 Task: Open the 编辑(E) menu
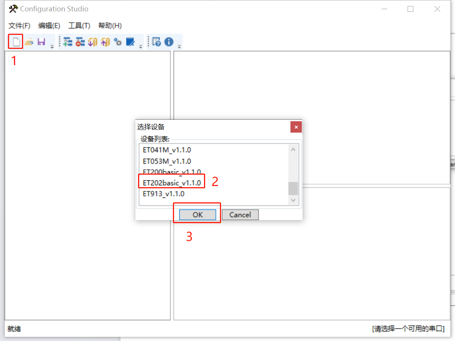49,26
